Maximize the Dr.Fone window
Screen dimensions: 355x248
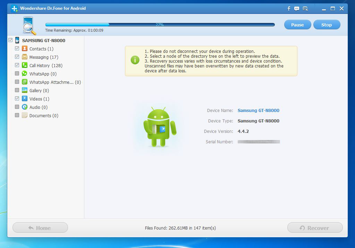point(333,9)
